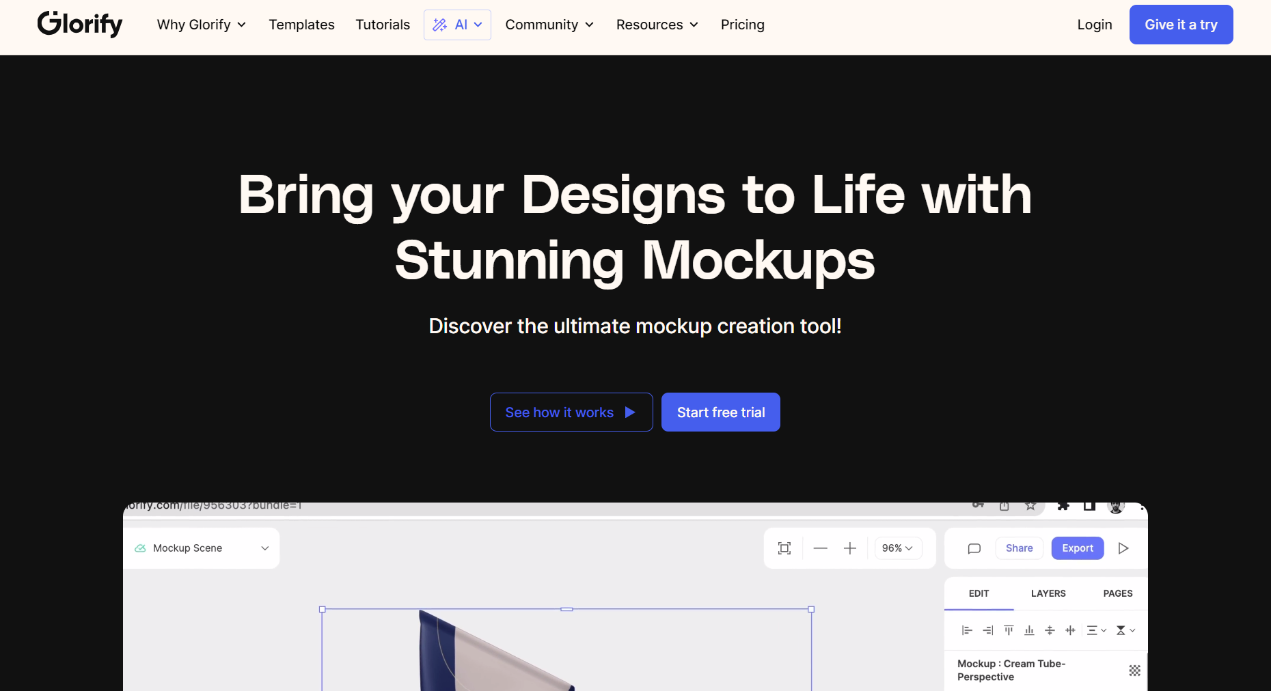Click the checkered transparency icon beside the mockup name
The height and width of the screenshot is (691, 1271).
(1134, 671)
